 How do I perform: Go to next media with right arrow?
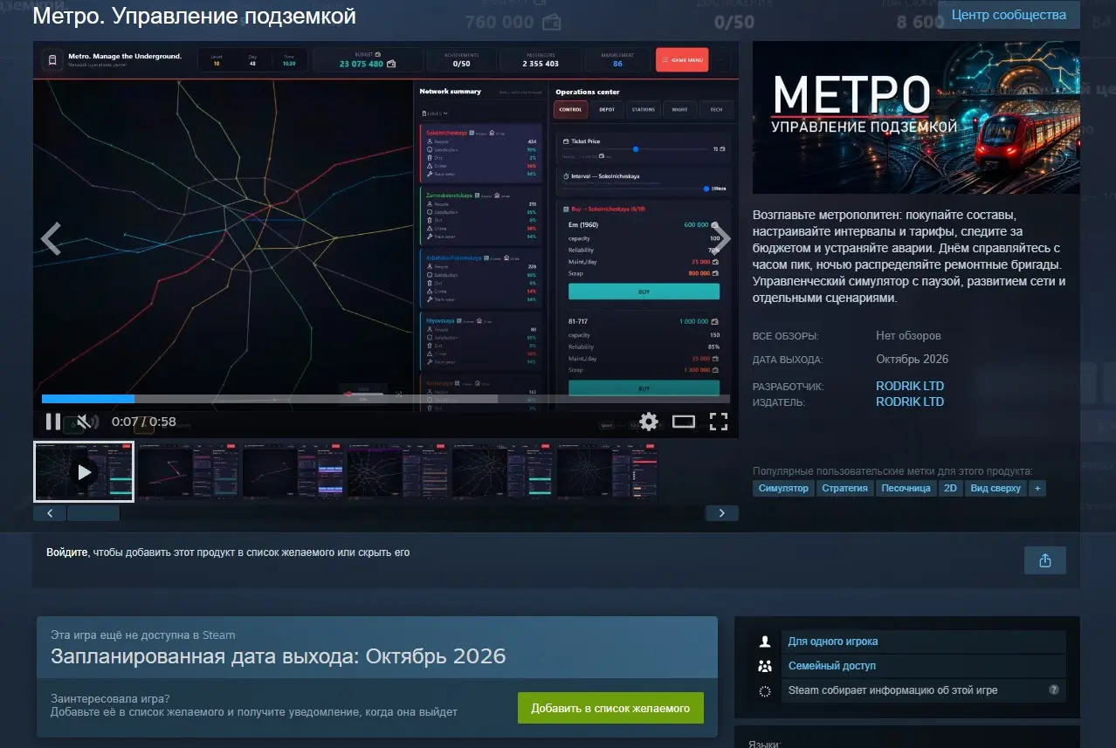[721, 238]
